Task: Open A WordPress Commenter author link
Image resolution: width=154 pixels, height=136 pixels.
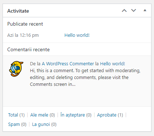Action: (x=68, y=64)
